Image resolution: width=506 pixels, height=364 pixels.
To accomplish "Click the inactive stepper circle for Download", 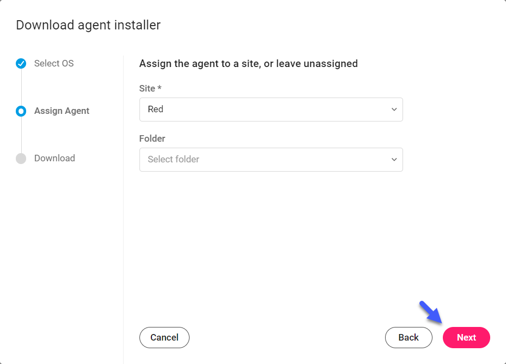I will [x=21, y=158].
